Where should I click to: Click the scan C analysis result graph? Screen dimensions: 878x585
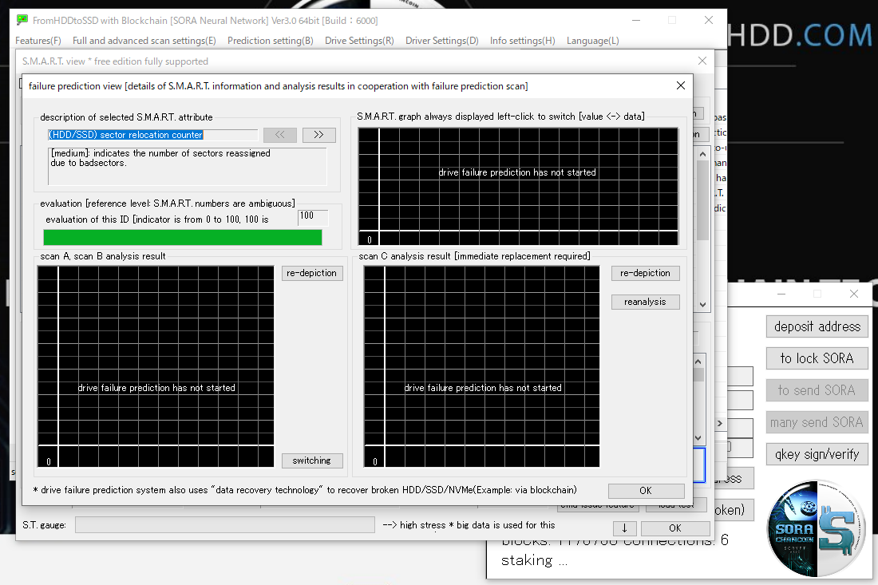point(481,366)
